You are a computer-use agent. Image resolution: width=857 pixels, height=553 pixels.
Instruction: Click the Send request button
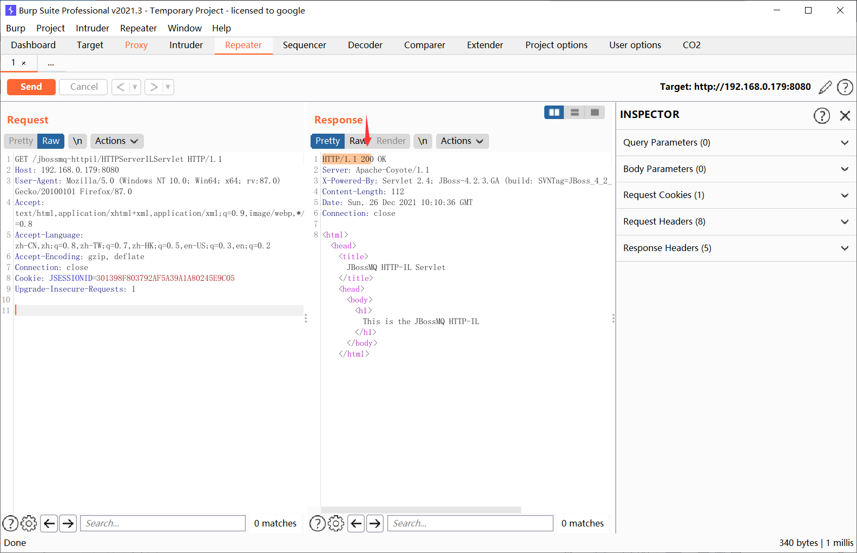[31, 87]
